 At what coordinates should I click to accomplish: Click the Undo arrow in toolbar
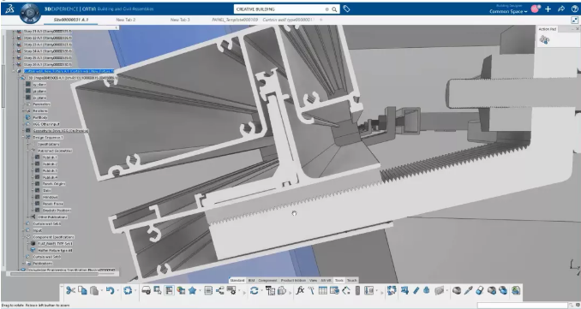tap(110, 290)
